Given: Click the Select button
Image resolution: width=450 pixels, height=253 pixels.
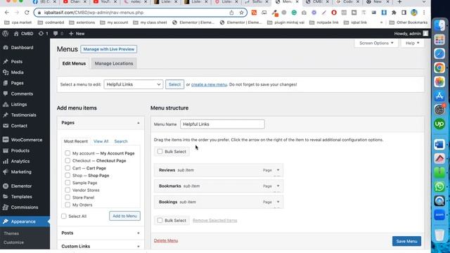Looking at the screenshot, I should pos(174,84).
